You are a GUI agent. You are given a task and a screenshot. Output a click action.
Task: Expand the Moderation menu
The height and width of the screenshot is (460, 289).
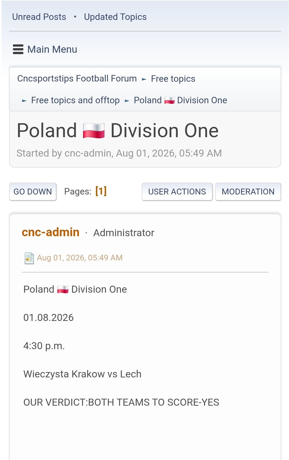pos(248,192)
